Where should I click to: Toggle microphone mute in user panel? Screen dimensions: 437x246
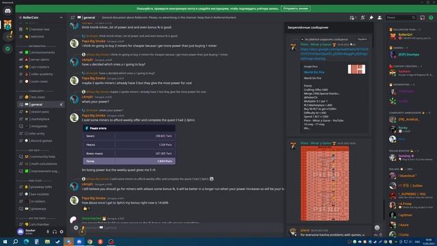point(48,232)
